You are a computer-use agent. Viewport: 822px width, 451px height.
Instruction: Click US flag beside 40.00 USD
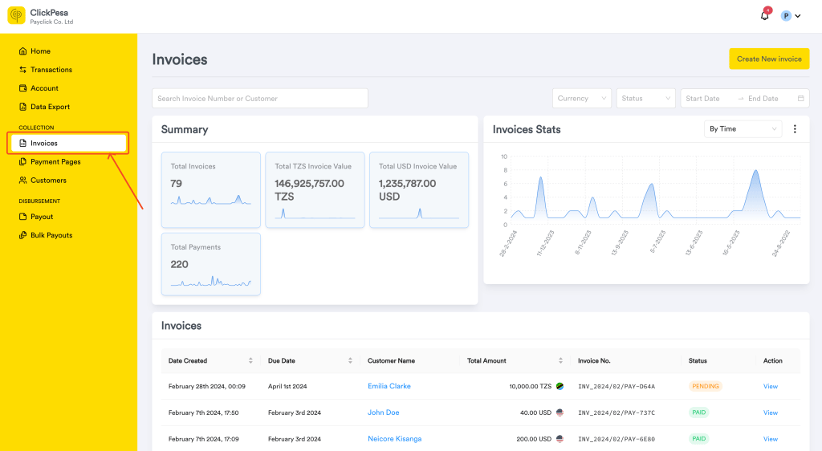560,412
